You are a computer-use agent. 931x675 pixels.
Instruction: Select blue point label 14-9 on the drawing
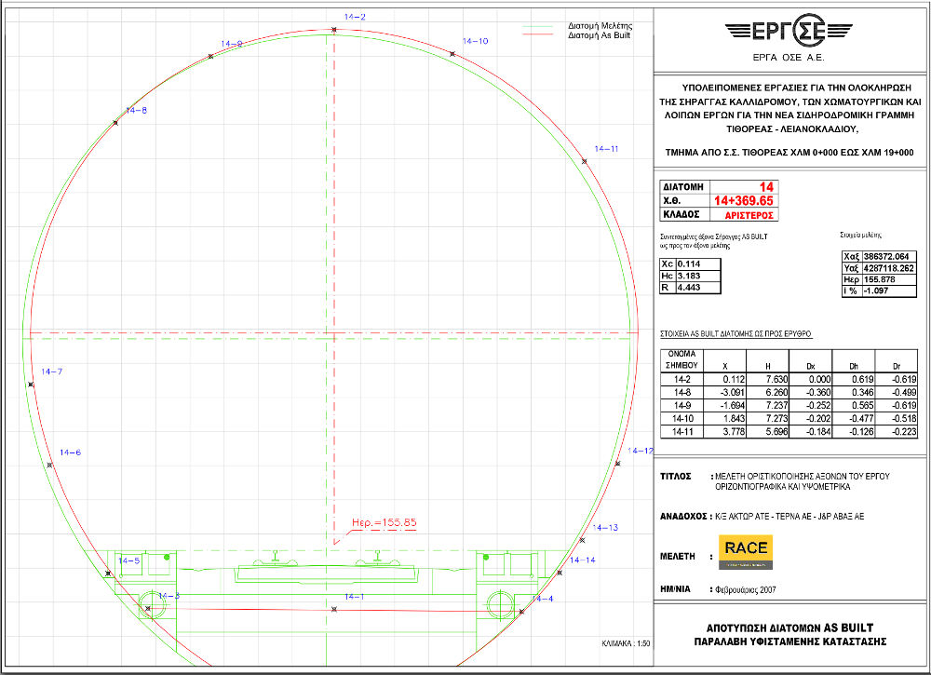[232, 44]
